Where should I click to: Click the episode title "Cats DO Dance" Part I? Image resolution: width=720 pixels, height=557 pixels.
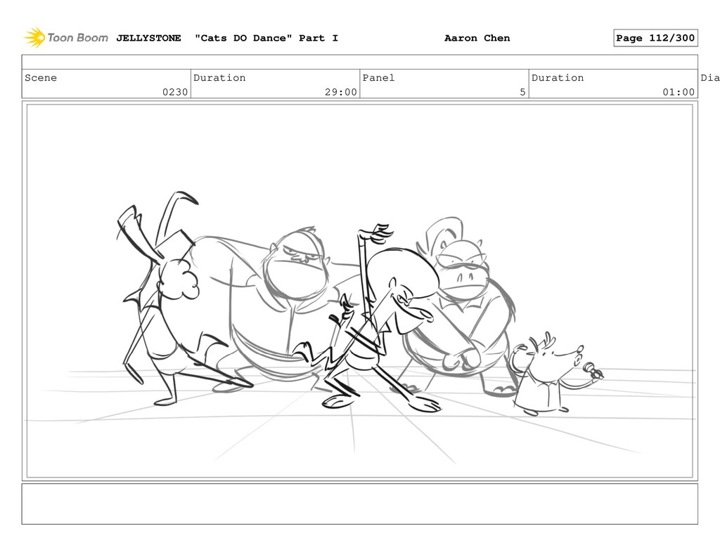(x=266, y=38)
